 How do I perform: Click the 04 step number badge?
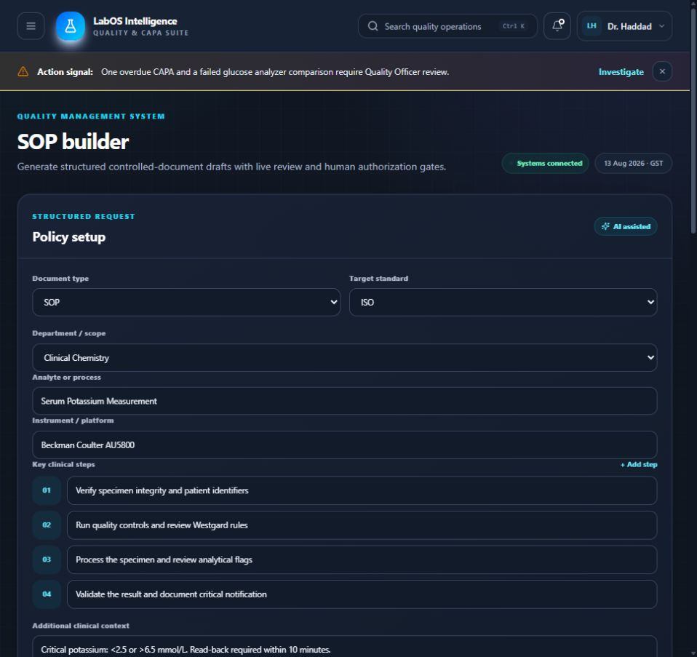coord(47,594)
